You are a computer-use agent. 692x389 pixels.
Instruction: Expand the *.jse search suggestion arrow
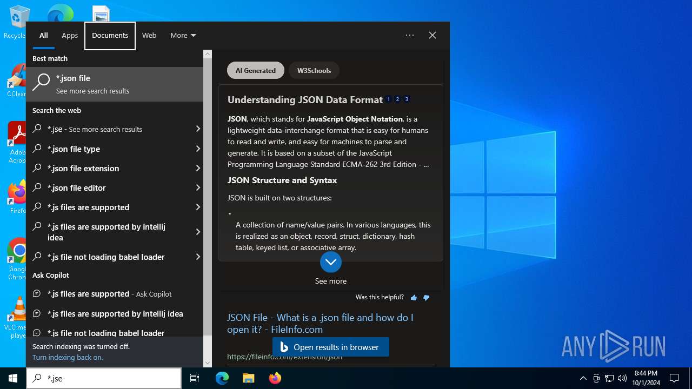(198, 129)
